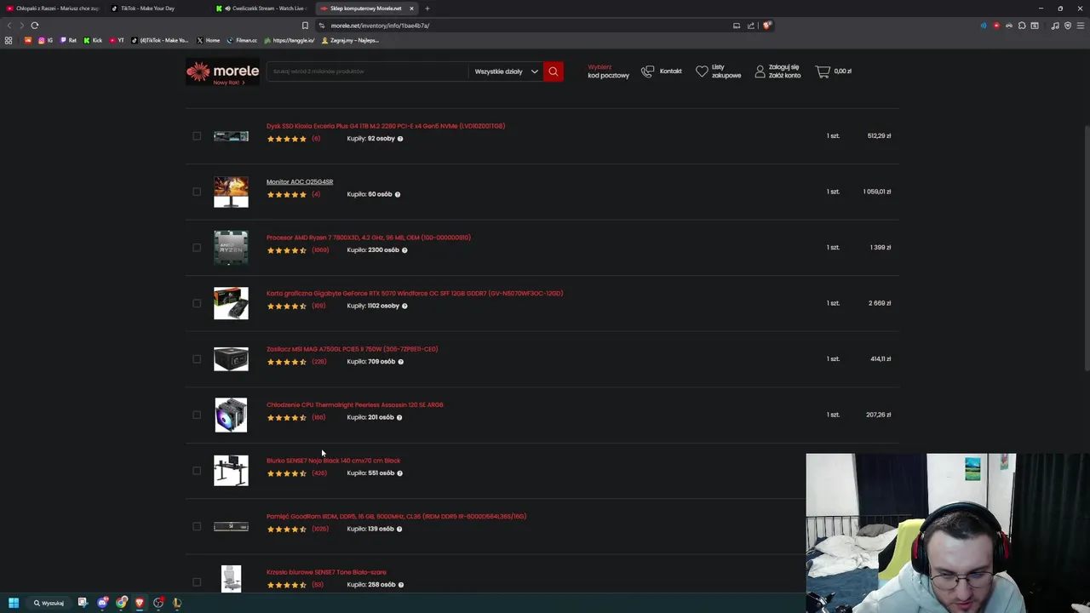Open the browser apps grid icon
This screenshot has height=613, width=1090.
[x=9, y=40]
